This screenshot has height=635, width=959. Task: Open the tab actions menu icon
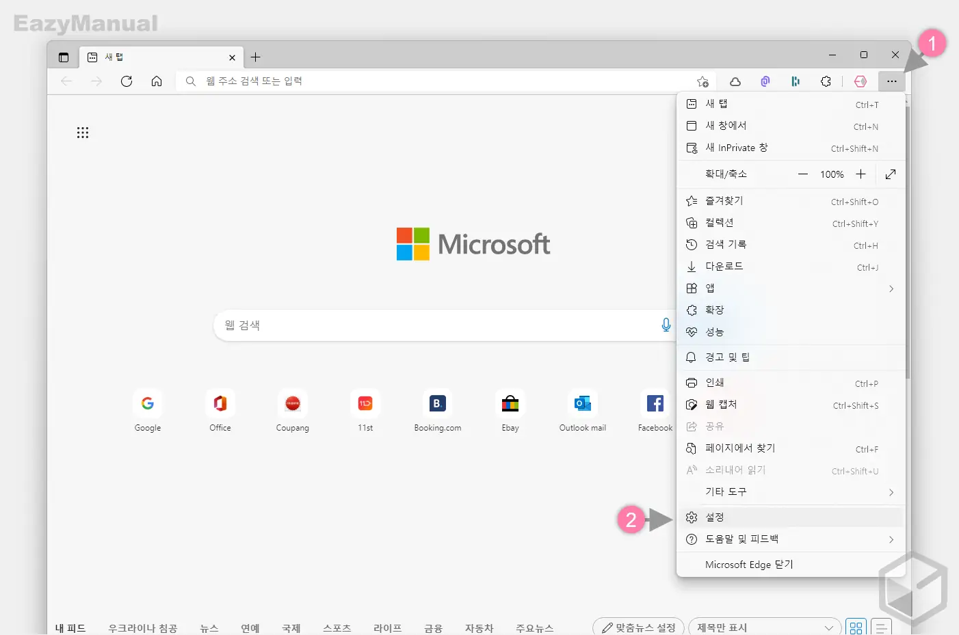[x=64, y=57]
